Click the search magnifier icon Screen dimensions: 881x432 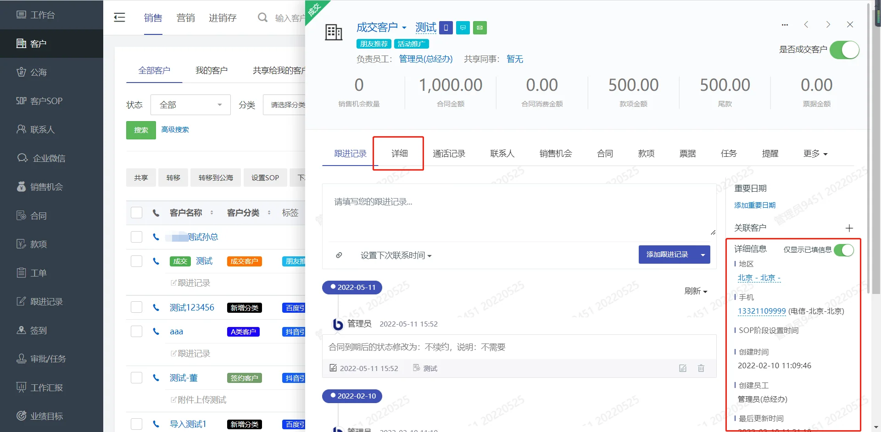[x=262, y=18]
